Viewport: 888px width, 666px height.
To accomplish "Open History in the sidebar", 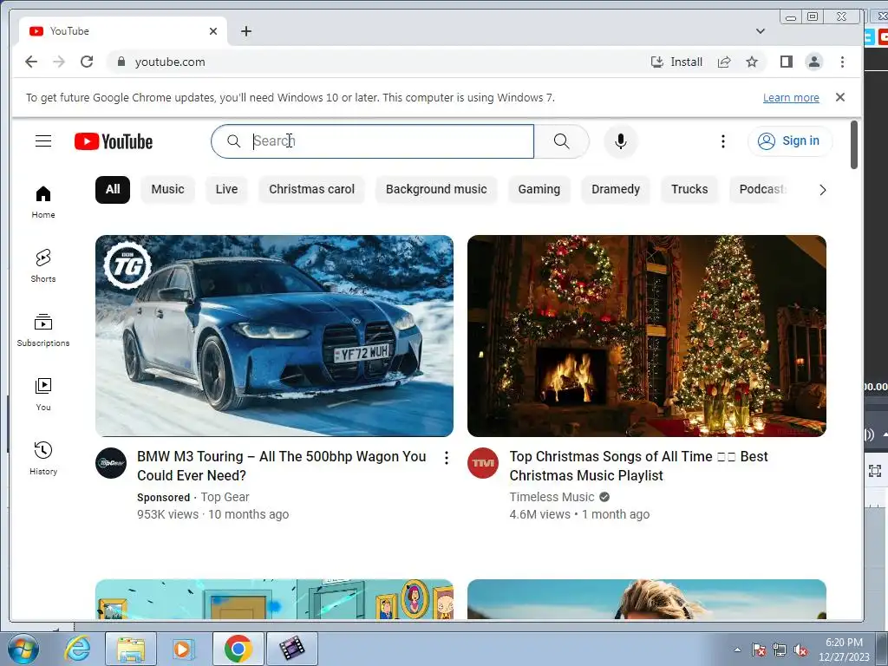I will pos(43,459).
